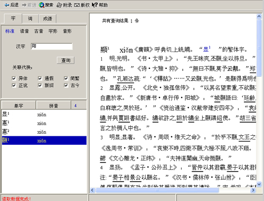Open the 搜索 search tool

point(46,5)
